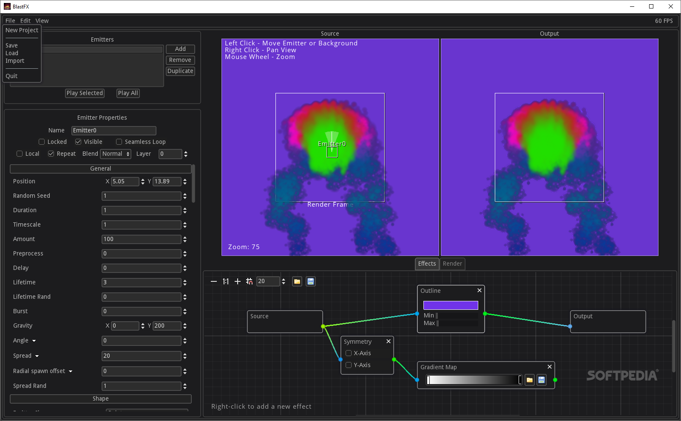Open the Blend mode Normal dropdown
The image size is (681, 421).
pyautogui.click(x=116, y=154)
